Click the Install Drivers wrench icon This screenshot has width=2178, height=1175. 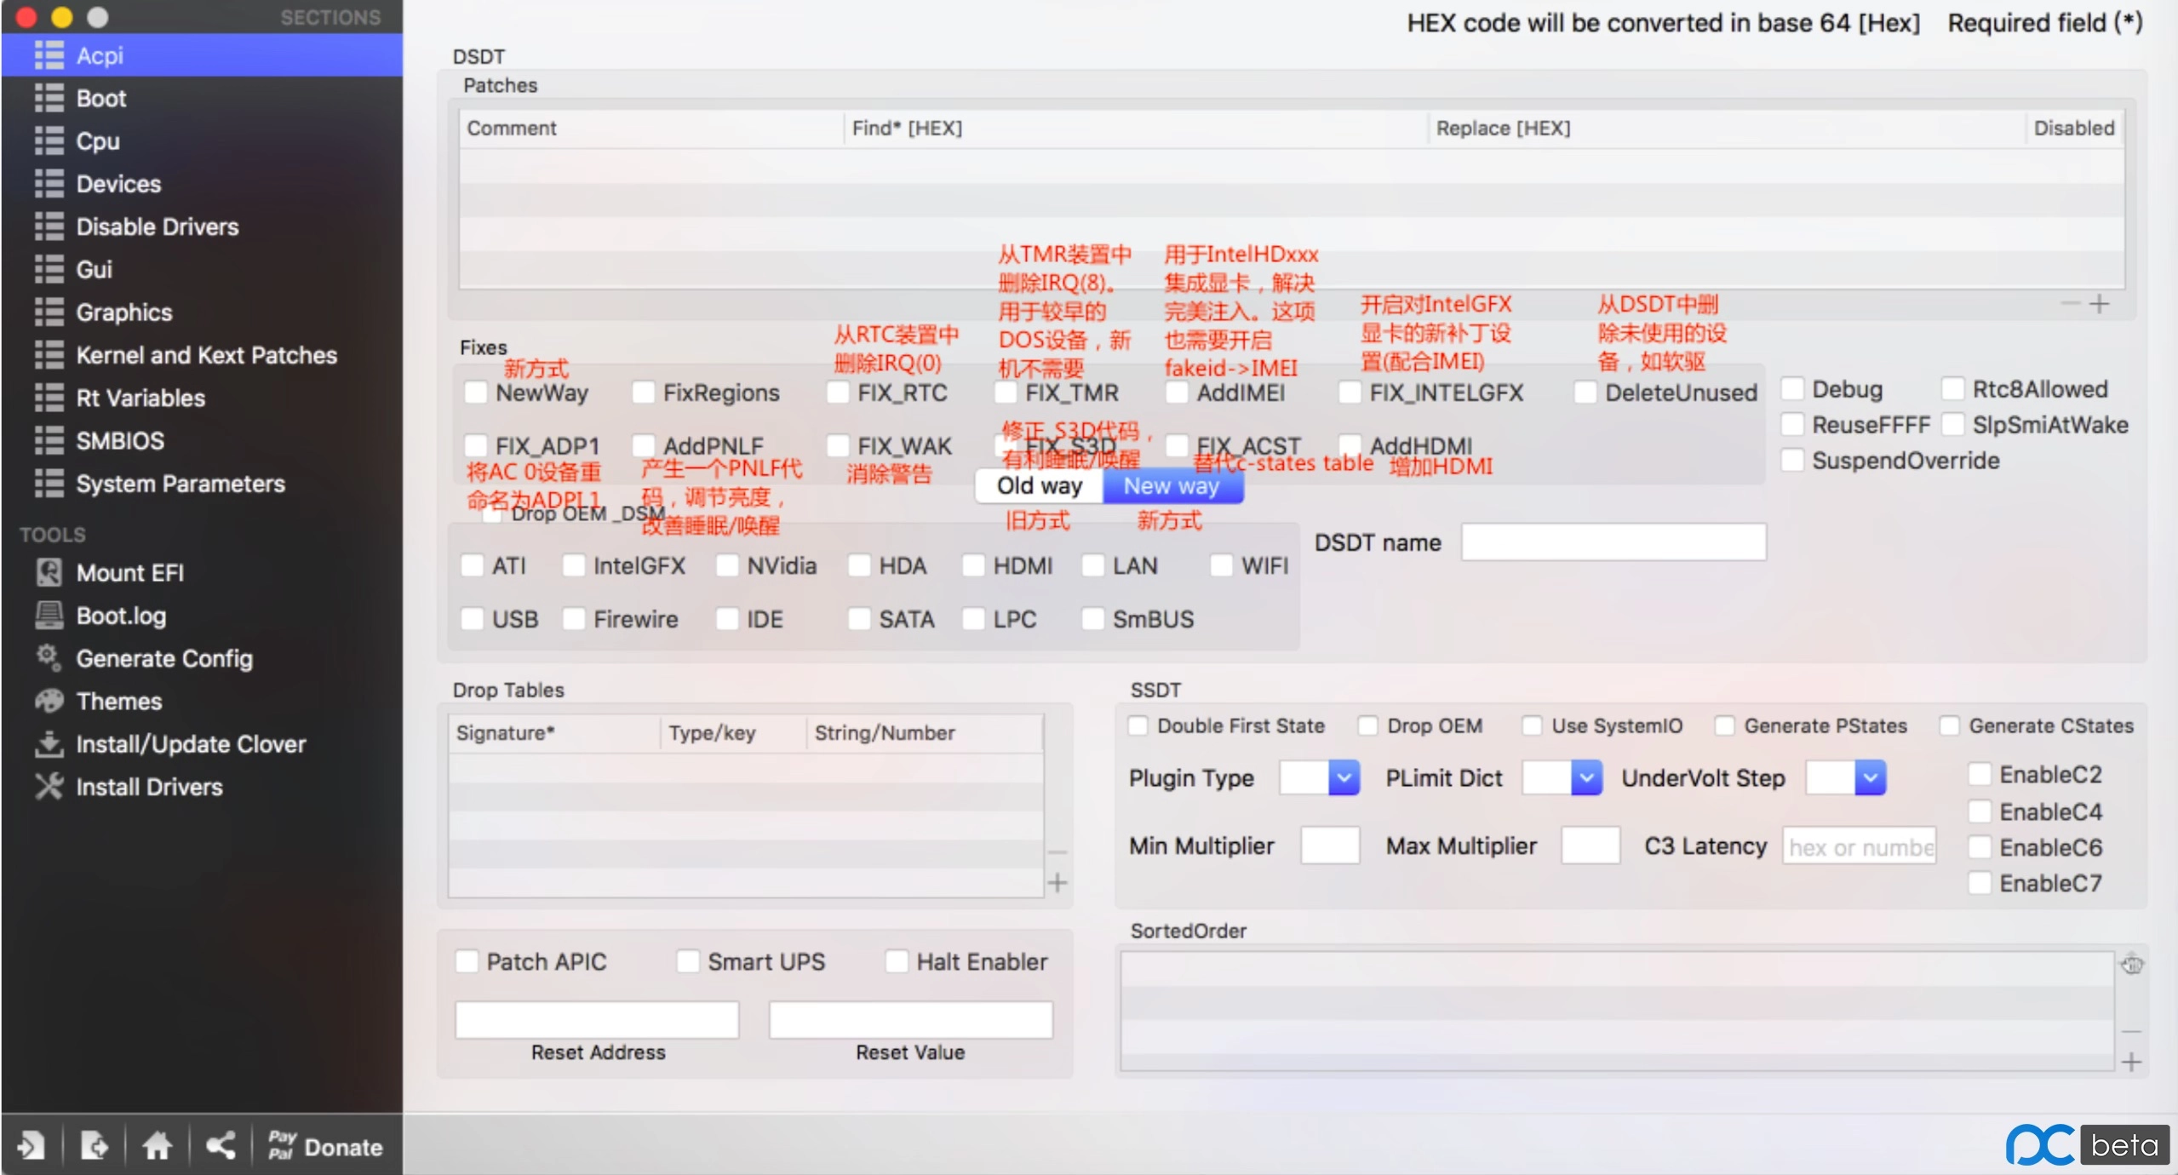49,786
